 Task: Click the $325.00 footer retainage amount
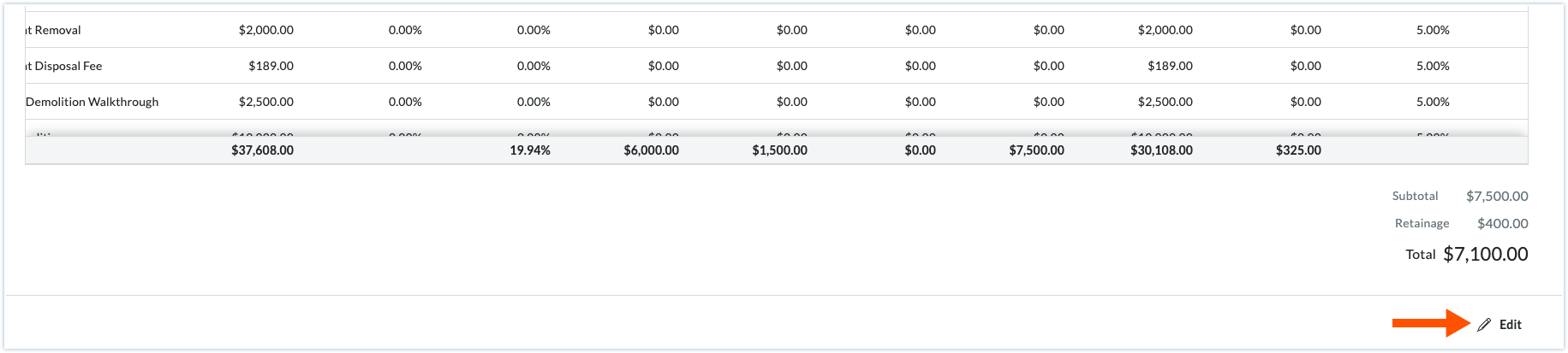(x=1298, y=150)
